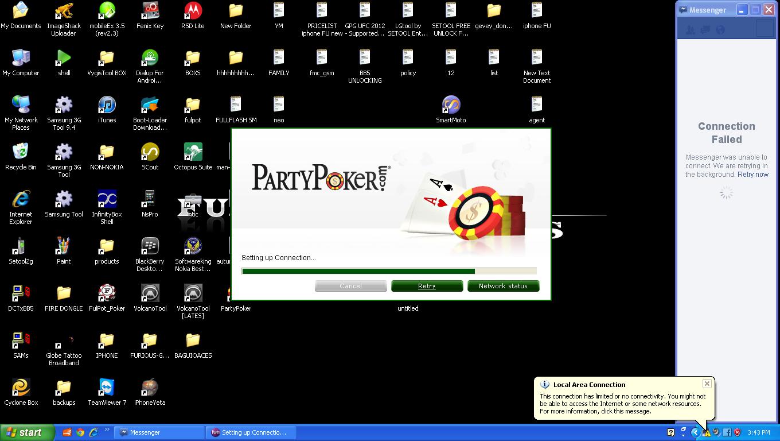Click the Retry now link in Messenger
780x441 pixels.
(x=753, y=175)
